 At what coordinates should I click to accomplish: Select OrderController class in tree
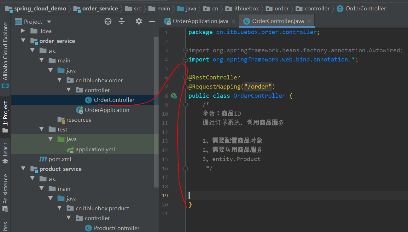point(114,100)
